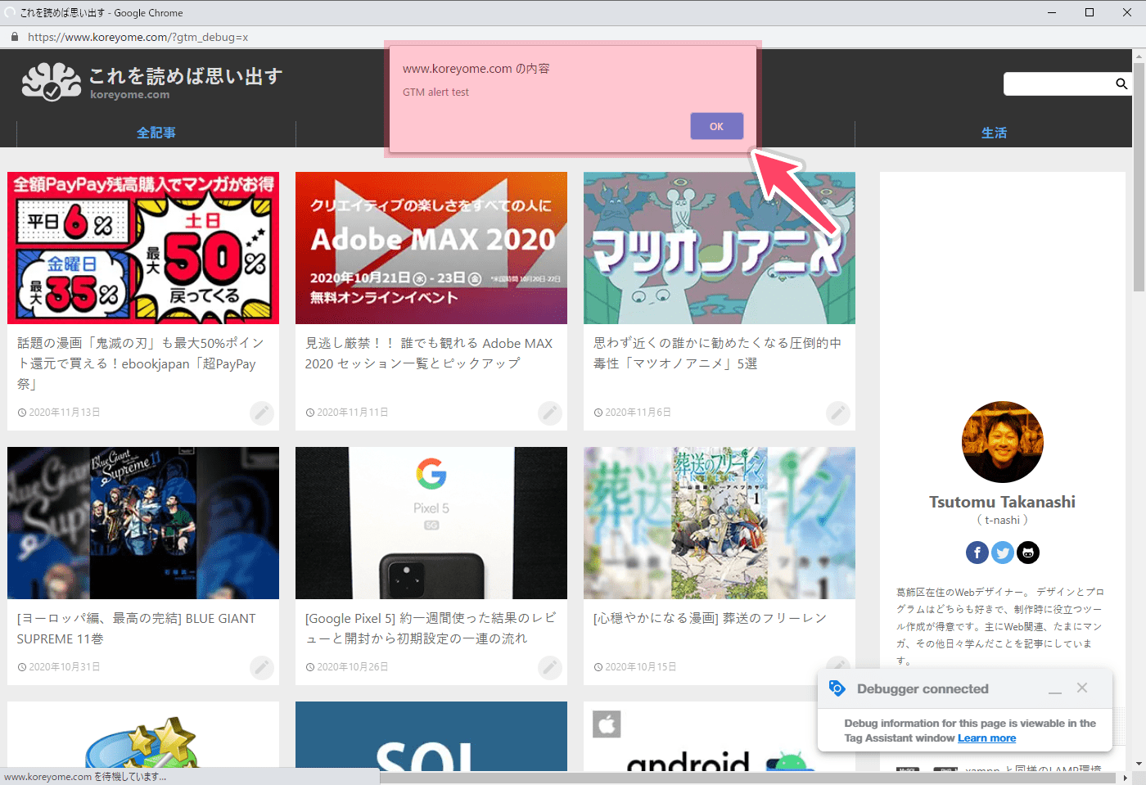Open the 葬送のフリーレン article thumbnail
Screen dimensions: 1146x785
720,523
